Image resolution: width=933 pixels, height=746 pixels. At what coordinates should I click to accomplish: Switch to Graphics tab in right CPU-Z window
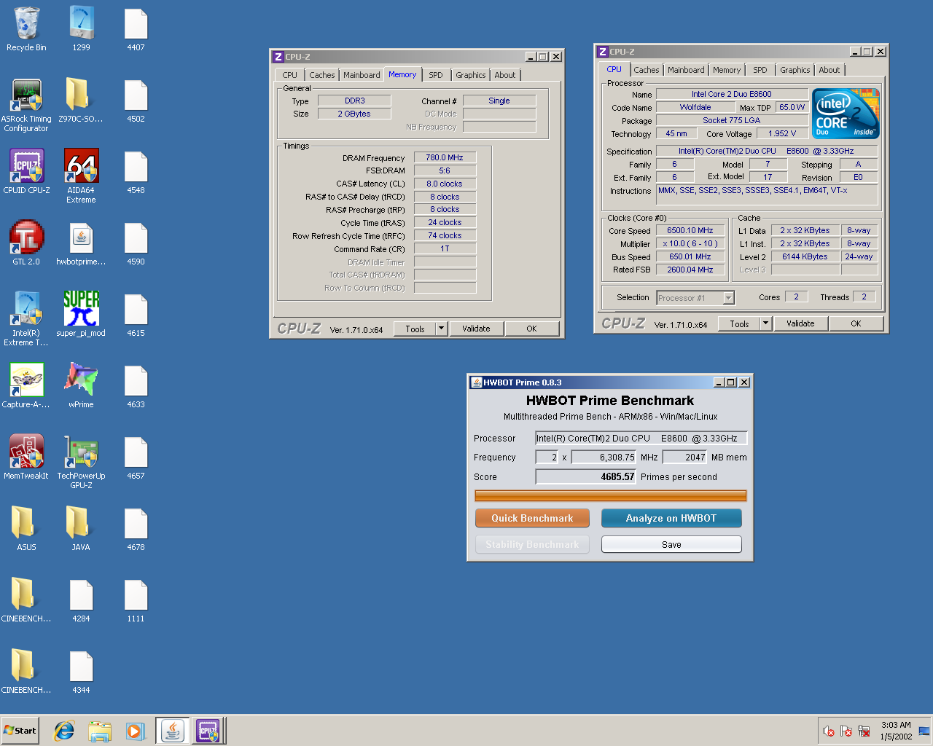795,70
